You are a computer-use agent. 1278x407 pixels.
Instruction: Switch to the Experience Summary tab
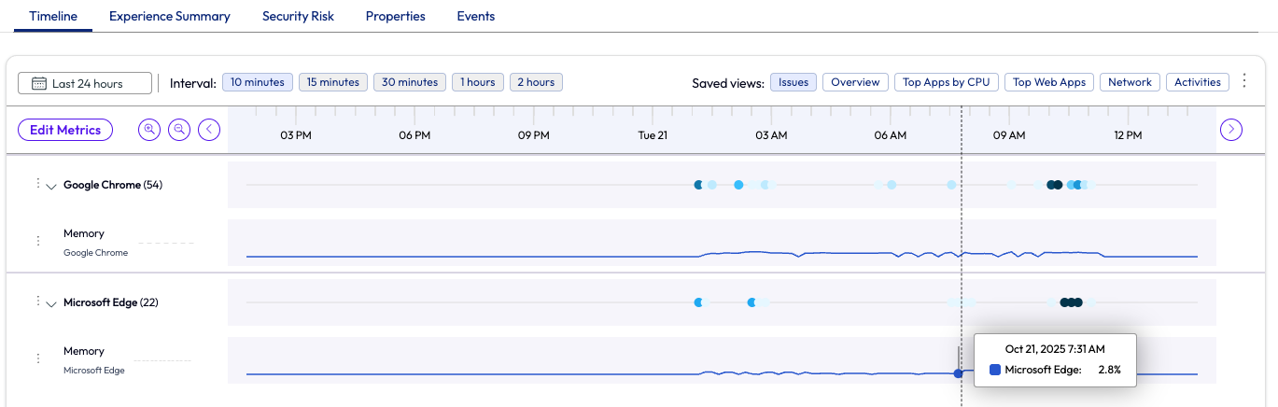(170, 16)
